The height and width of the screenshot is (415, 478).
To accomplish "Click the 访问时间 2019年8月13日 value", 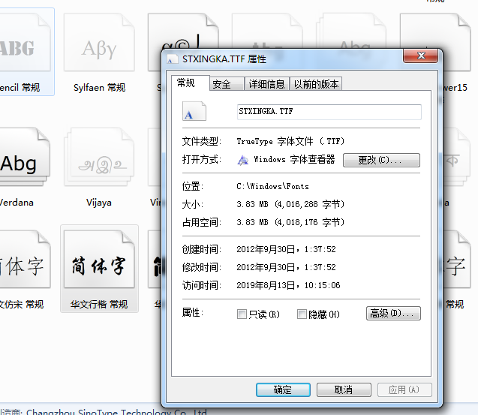I will 288,285.
